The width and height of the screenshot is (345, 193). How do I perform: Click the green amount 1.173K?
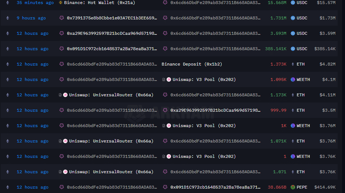(x=278, y=95)
